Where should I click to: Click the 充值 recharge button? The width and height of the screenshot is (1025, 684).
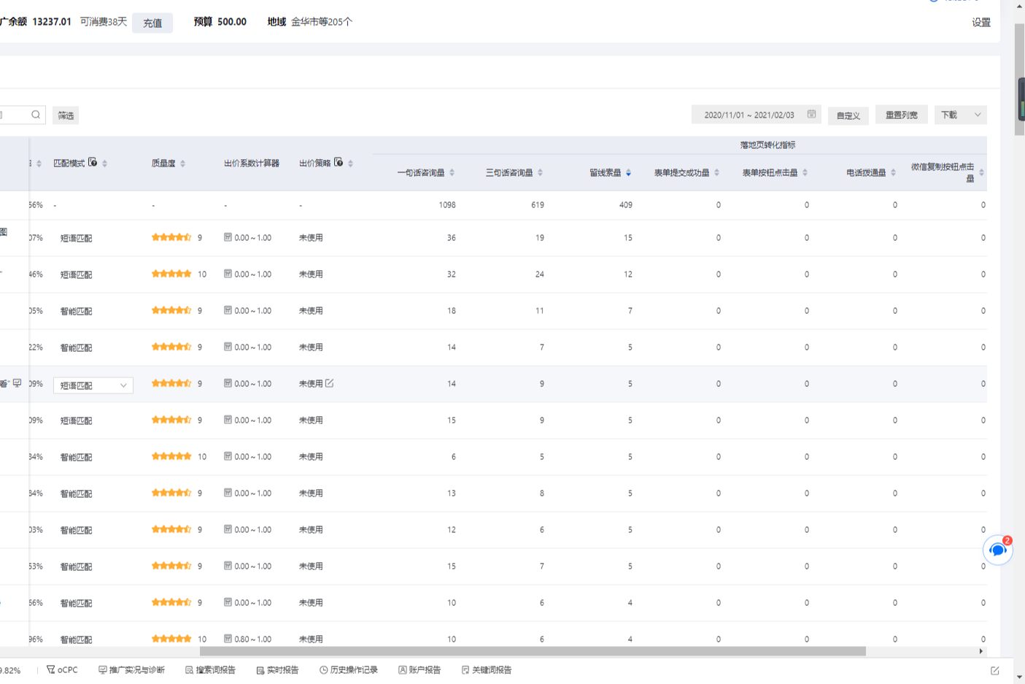click(x=152, y=23)
